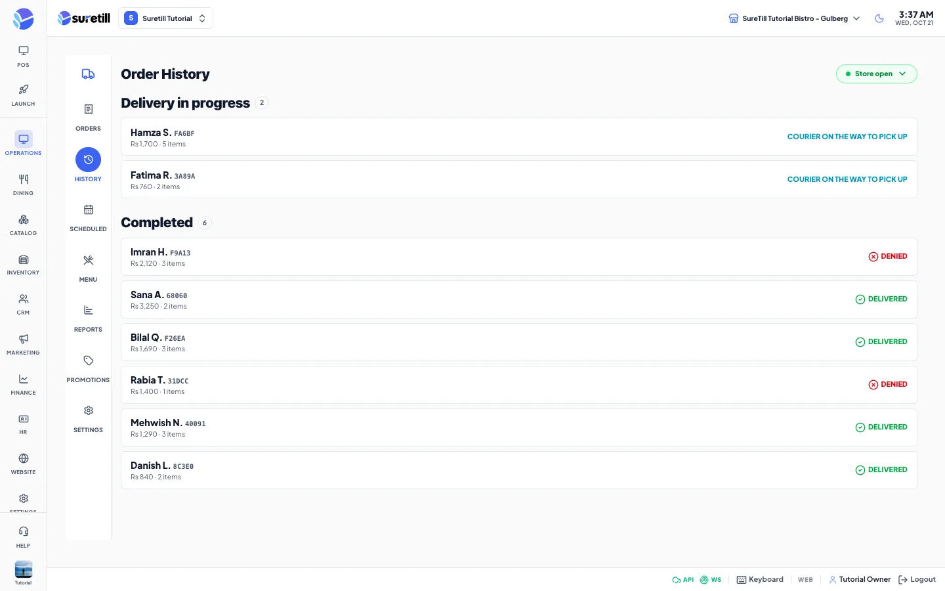Viewport: 945px width, 591px height.
Task: Open Reports in the operations sidebar
Action: 88,317
